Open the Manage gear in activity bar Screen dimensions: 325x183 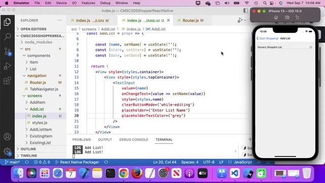(8, 151)
